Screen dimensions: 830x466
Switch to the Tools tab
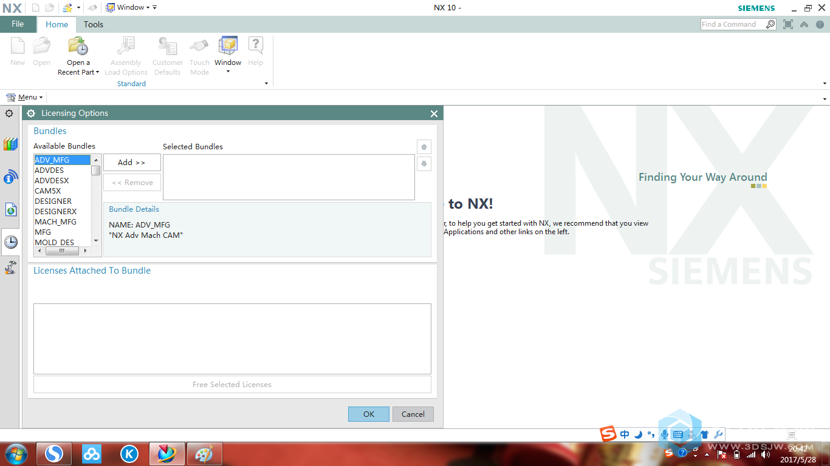[x=94, y=24]
